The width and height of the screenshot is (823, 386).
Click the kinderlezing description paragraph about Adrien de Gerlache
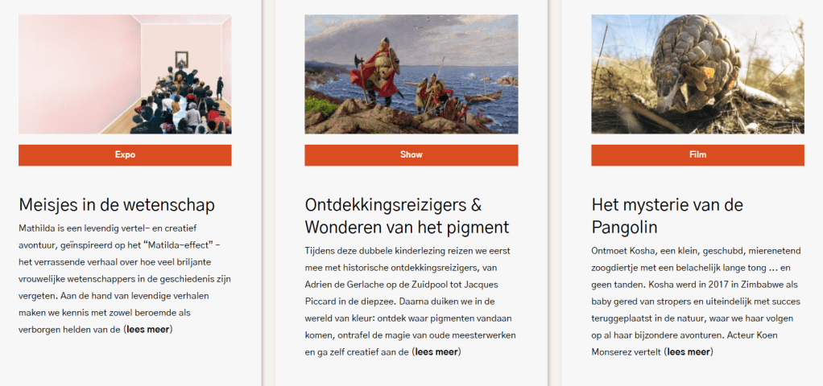coord(411,301)
